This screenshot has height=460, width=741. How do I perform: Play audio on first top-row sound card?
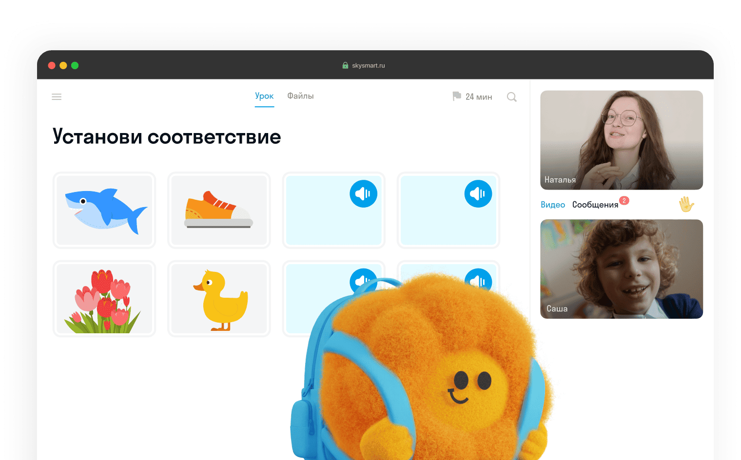click(x=364, y=194)
